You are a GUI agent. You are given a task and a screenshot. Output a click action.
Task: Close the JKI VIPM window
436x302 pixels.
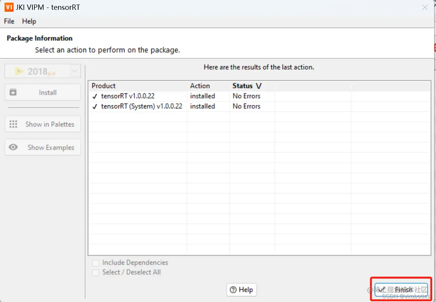425,8
